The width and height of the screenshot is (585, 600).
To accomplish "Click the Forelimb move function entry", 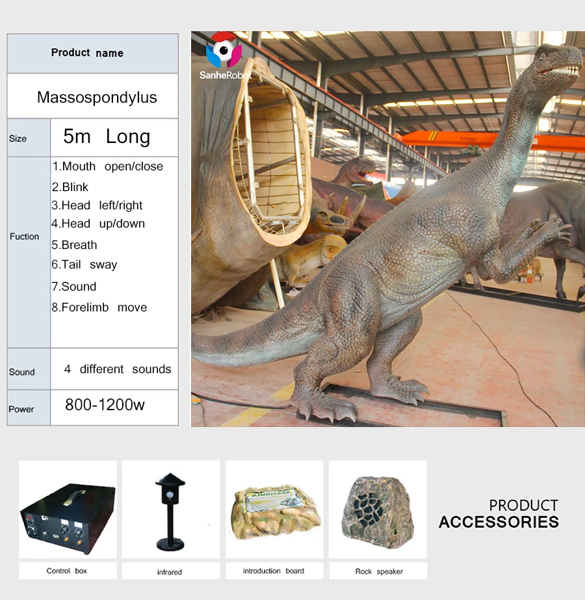I will 99,307.
